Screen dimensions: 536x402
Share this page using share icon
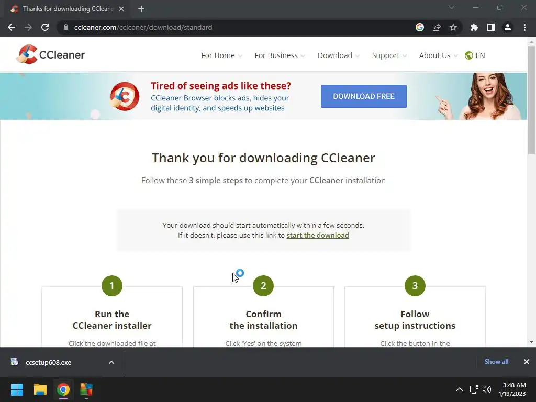pyautogui.click(x=437, y=27)
